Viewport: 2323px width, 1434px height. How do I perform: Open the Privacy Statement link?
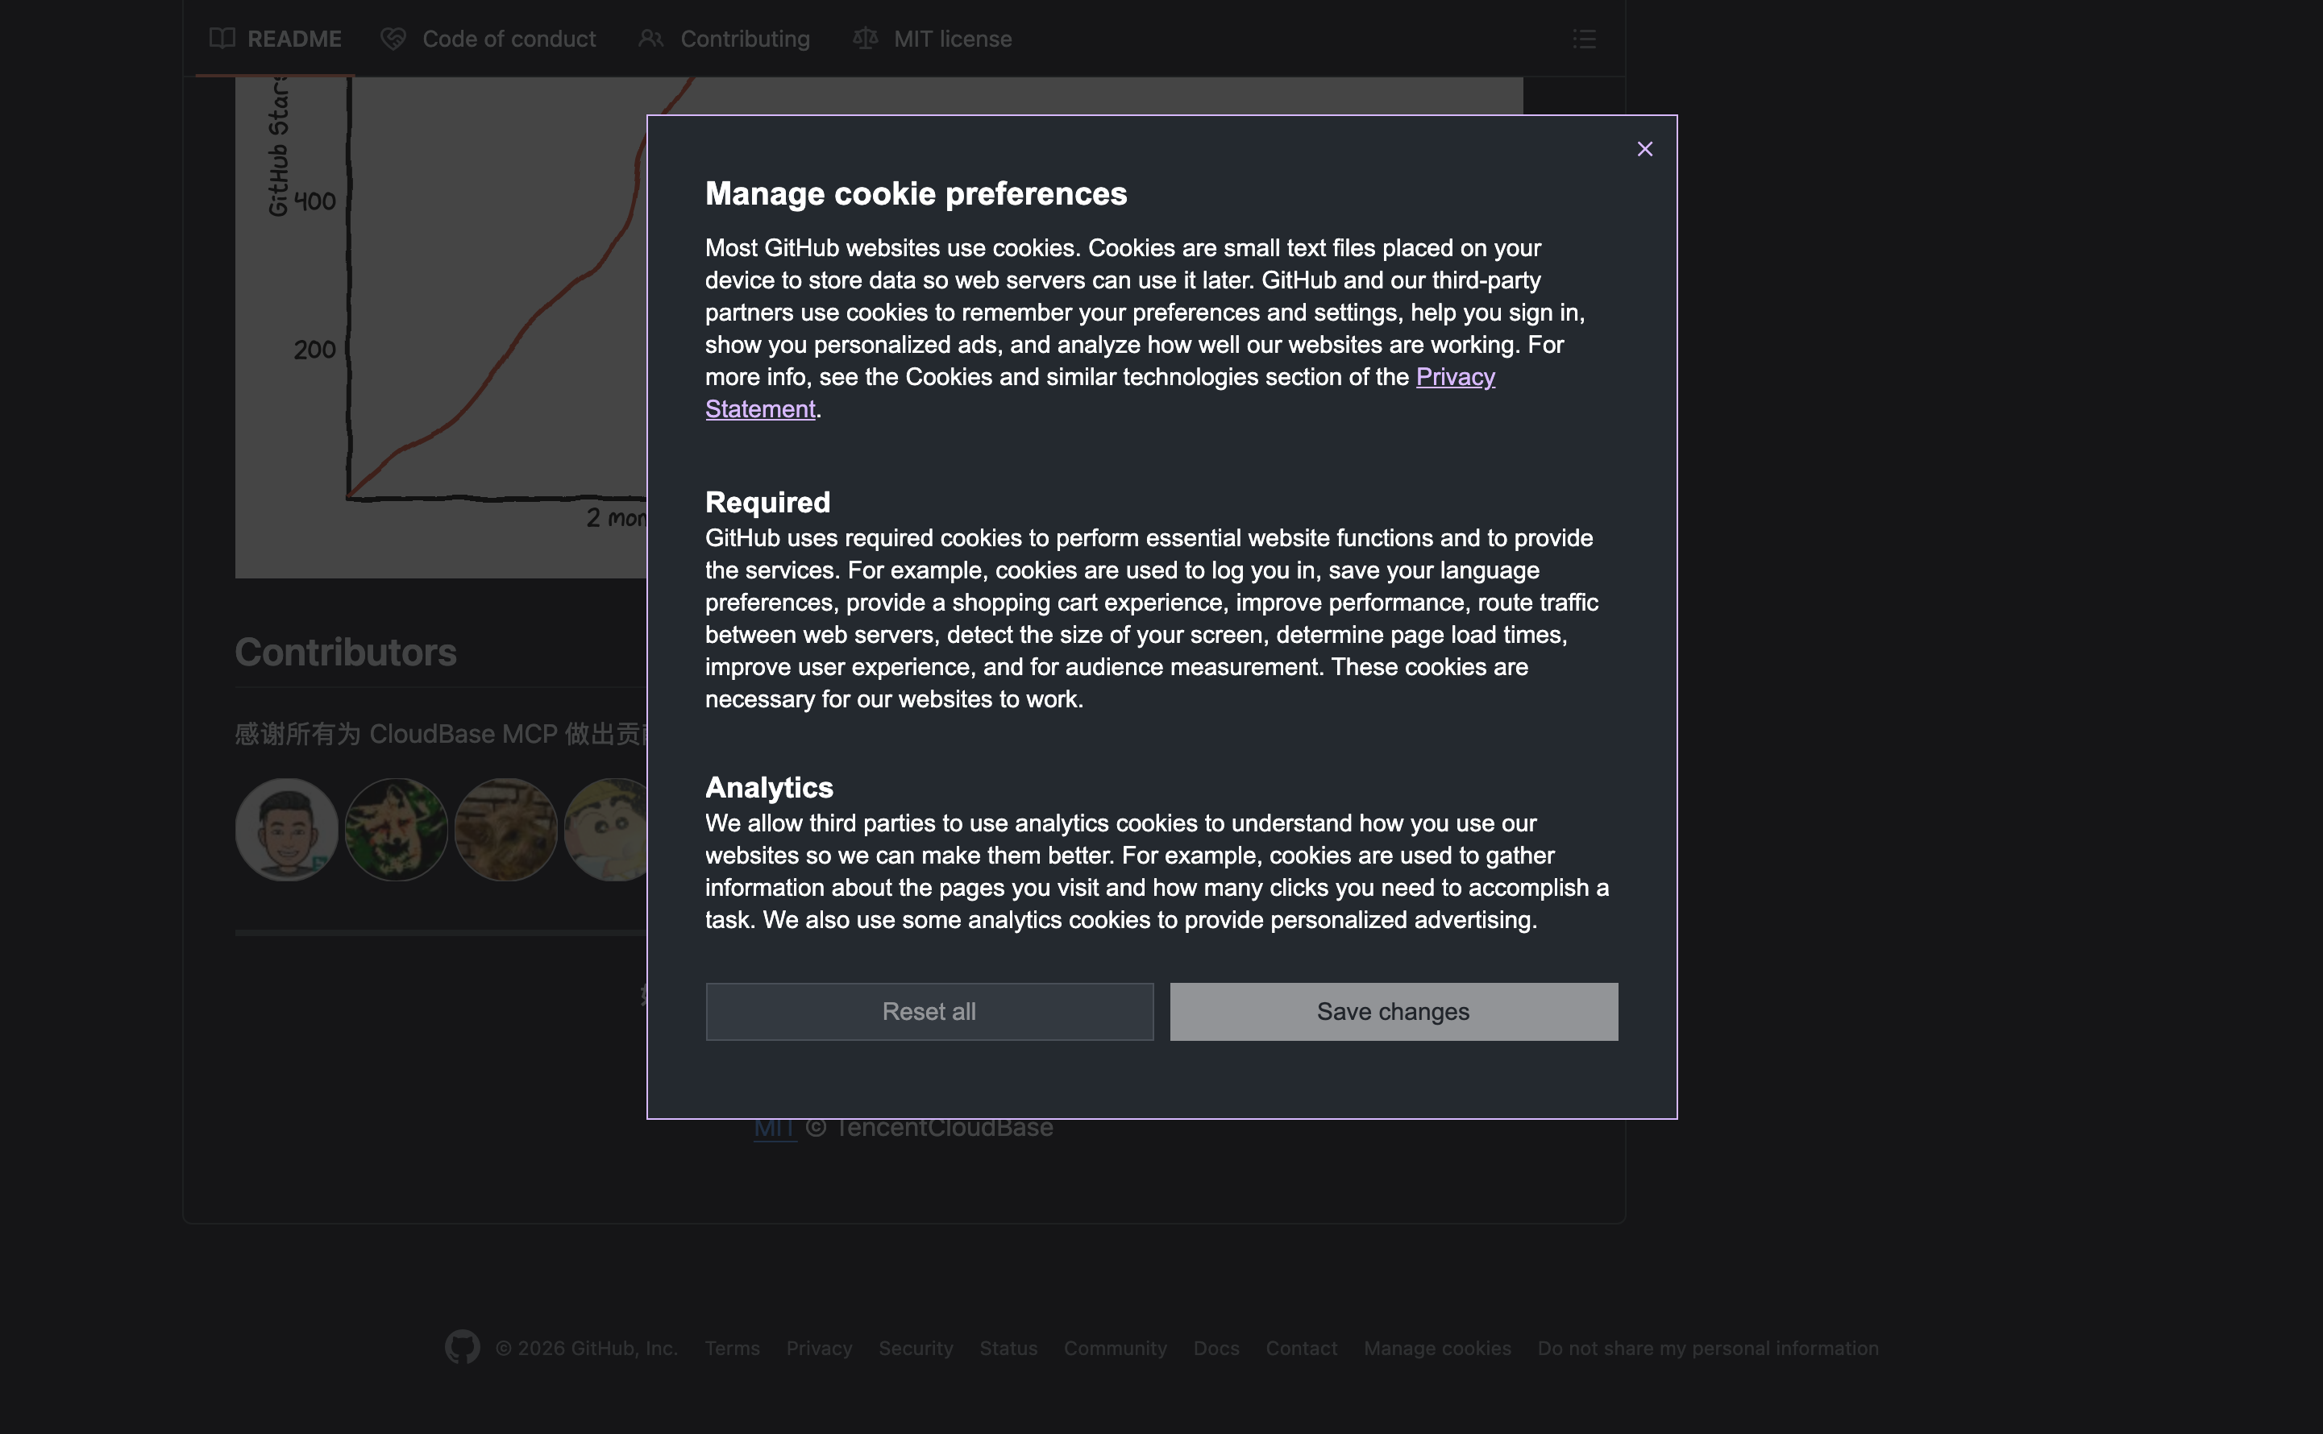coord(1455,376)
